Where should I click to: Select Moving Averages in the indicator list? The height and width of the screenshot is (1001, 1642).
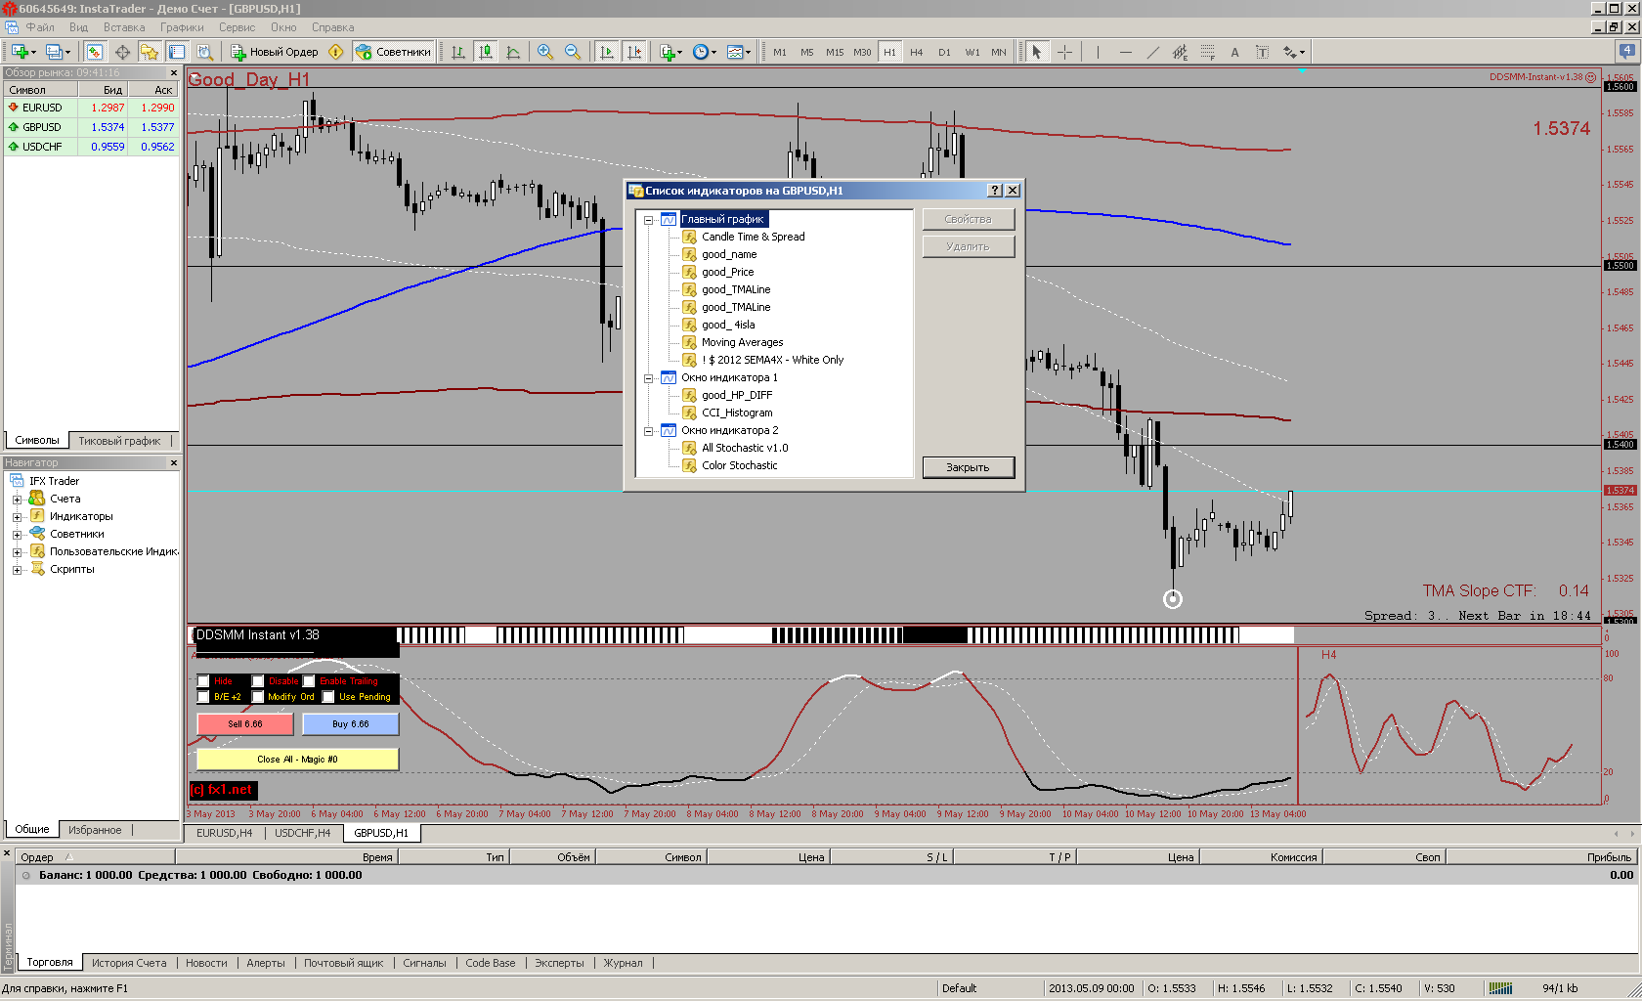point(742,342)
